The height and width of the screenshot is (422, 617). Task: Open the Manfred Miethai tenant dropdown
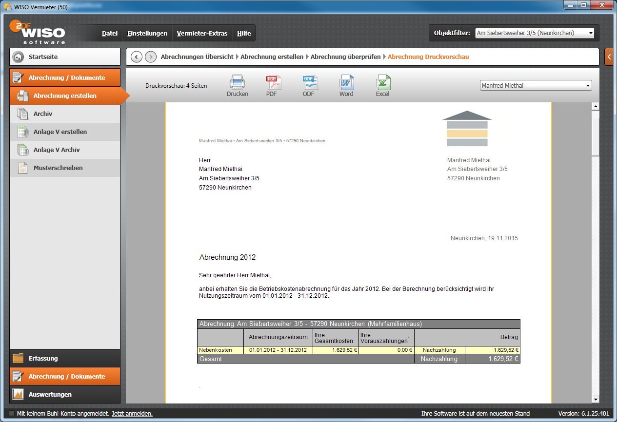536,86
